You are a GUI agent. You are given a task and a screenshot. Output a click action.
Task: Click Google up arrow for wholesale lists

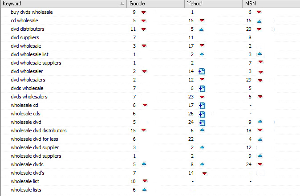pos(145,189)
